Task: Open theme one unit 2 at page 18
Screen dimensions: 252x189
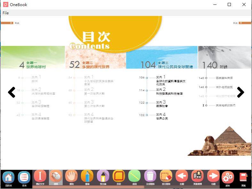Action: pyautogui.click(x=36, y=91)
